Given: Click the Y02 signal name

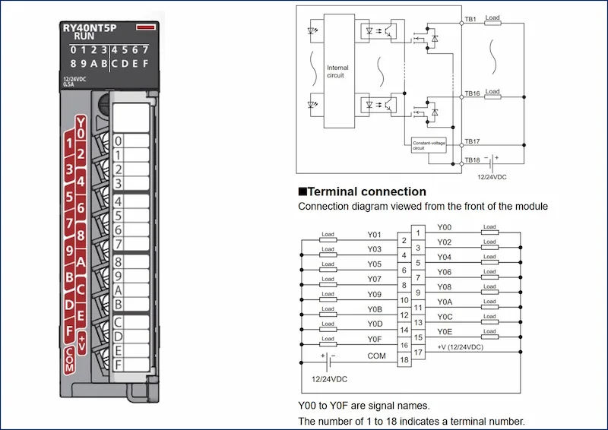Looking at the screenshot, I should [x=445, y=242].
